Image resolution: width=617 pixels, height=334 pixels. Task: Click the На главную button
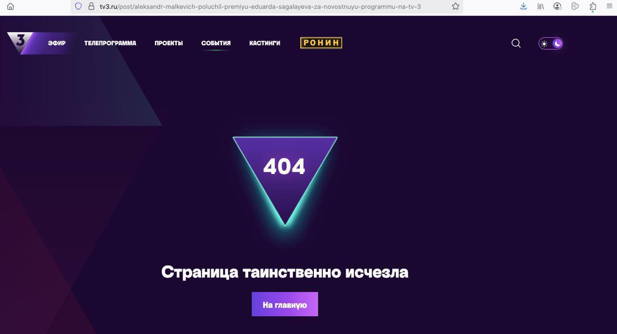coord(285,304)
